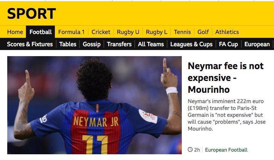Open the Transfers page

(x=119, y=44)
